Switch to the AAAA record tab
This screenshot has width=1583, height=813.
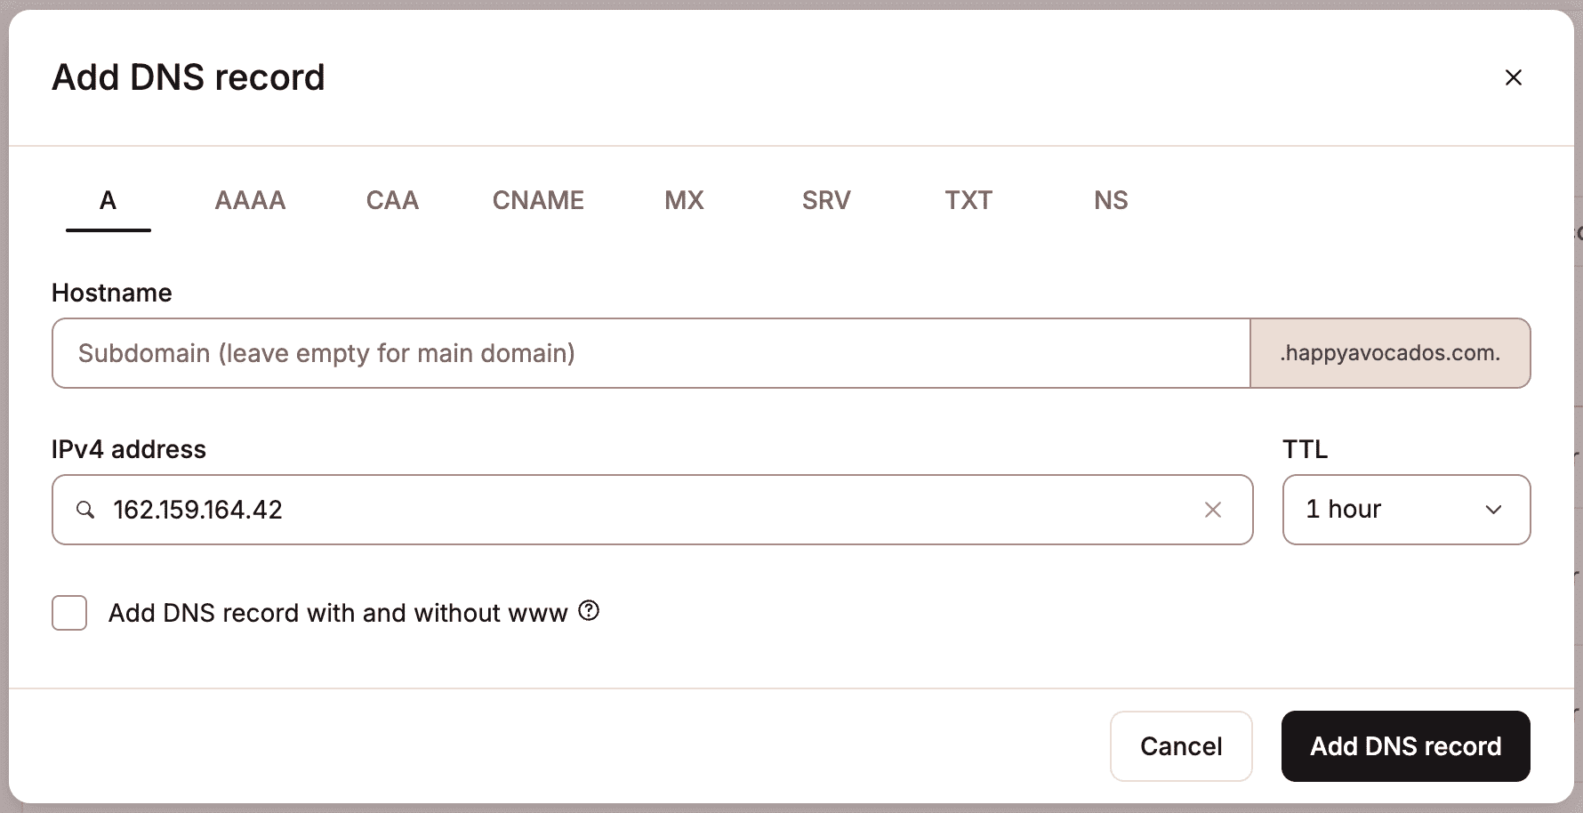250,201
